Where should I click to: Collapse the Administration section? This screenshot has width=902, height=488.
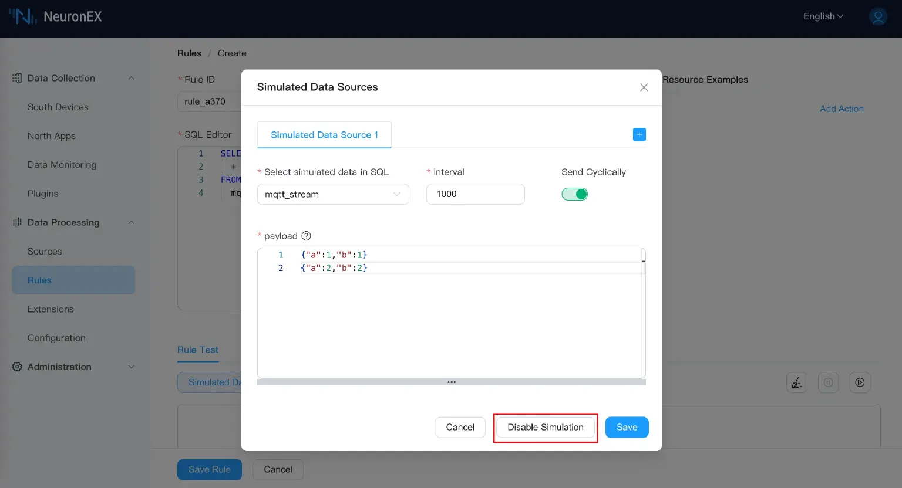[x=131, y=367]
